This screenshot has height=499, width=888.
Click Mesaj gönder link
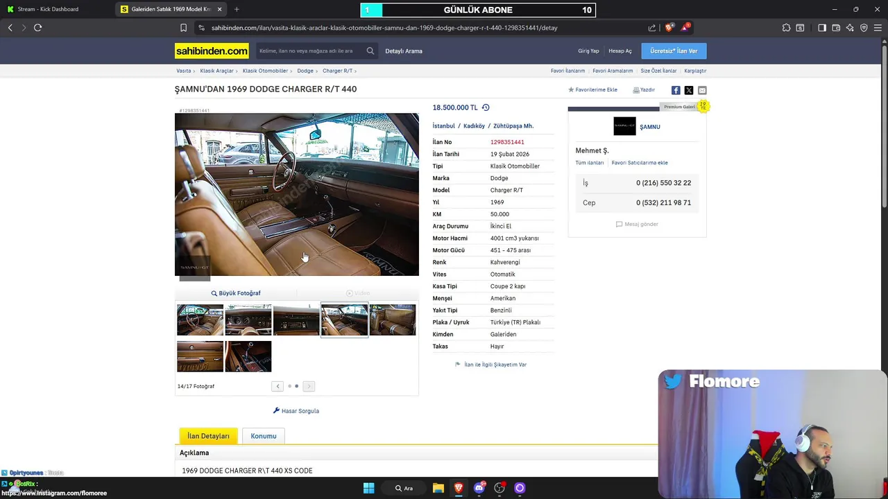tap(637, 224)
